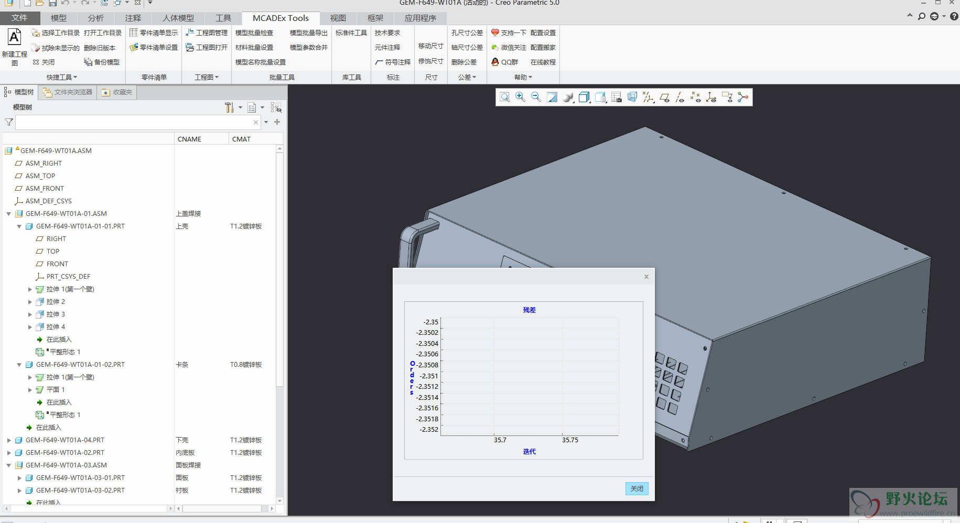Switch to the 分析 ribbon tab
960x523 pixels.
[x=96, y=18]
